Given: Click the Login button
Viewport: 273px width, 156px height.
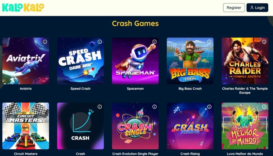Looking at the screenshot, I should click(x=257, y=8).
